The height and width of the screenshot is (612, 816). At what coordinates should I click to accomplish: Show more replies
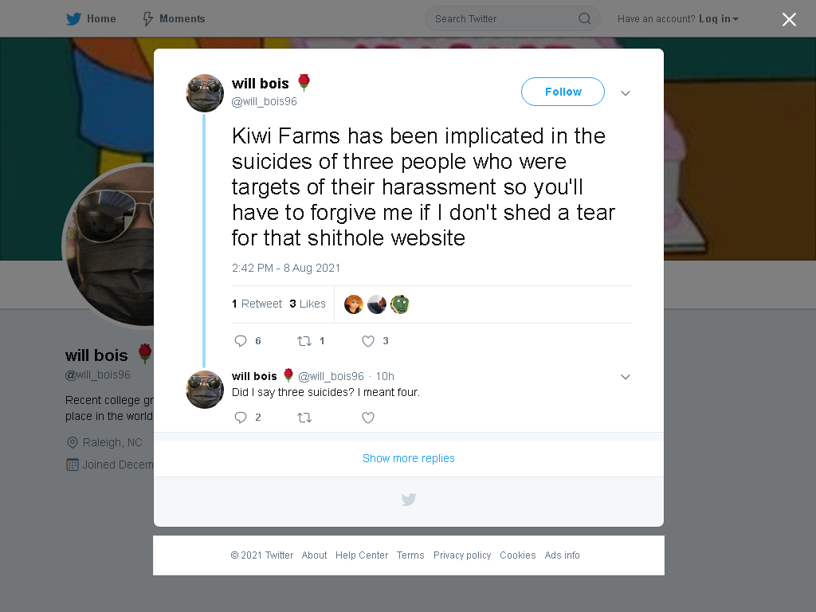(409, 458)
